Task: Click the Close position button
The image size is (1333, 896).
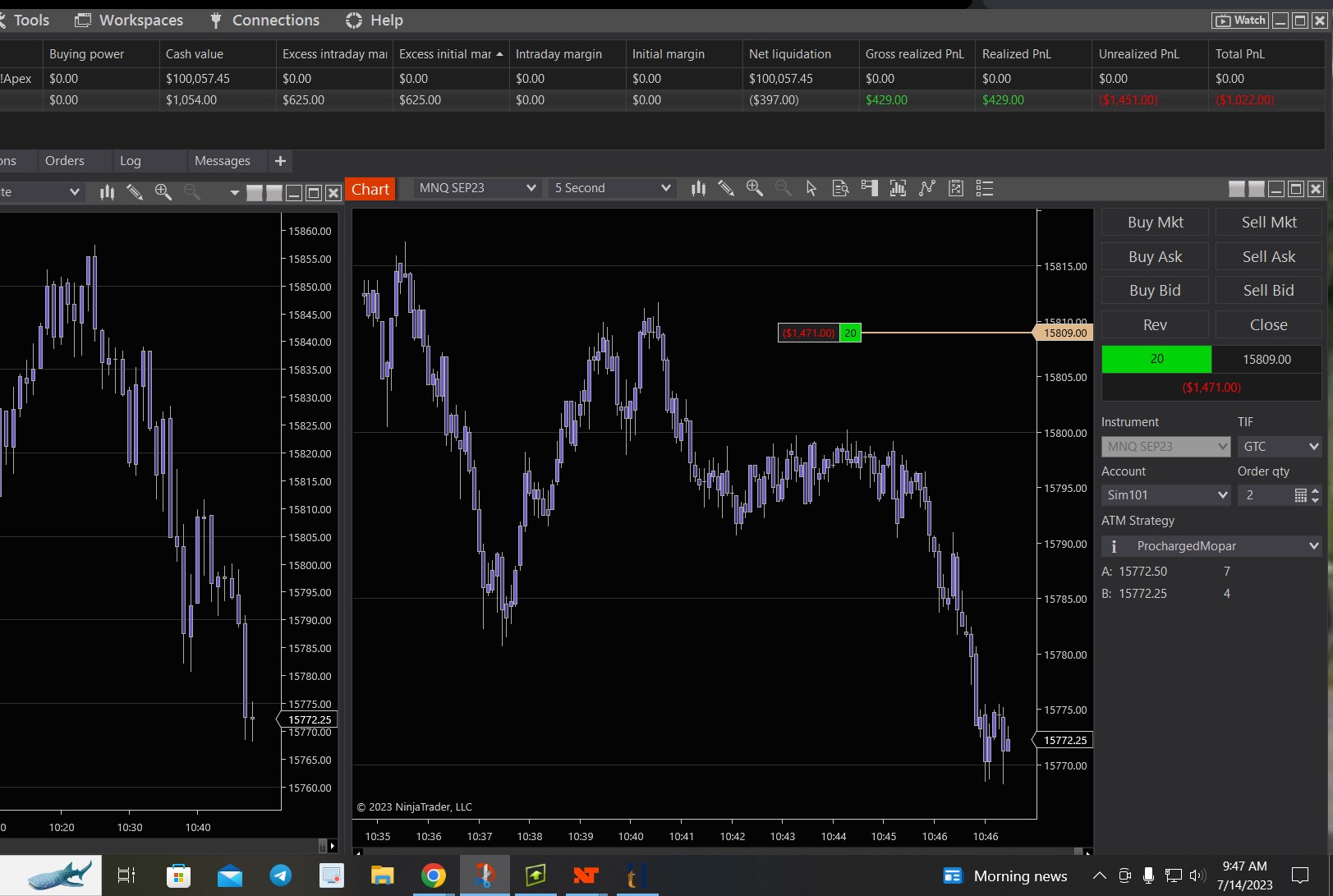Action: 1268,325
